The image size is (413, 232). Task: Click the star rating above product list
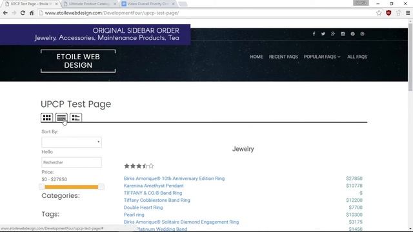(x=139, y=166)
